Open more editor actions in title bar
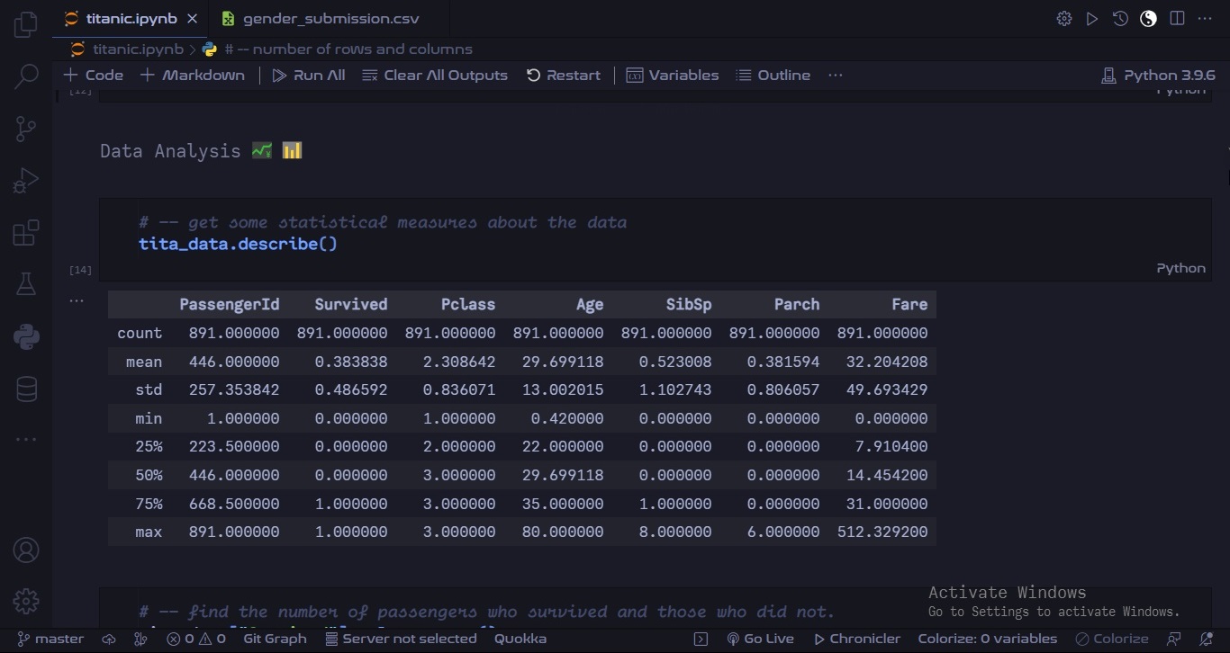 1205,18
